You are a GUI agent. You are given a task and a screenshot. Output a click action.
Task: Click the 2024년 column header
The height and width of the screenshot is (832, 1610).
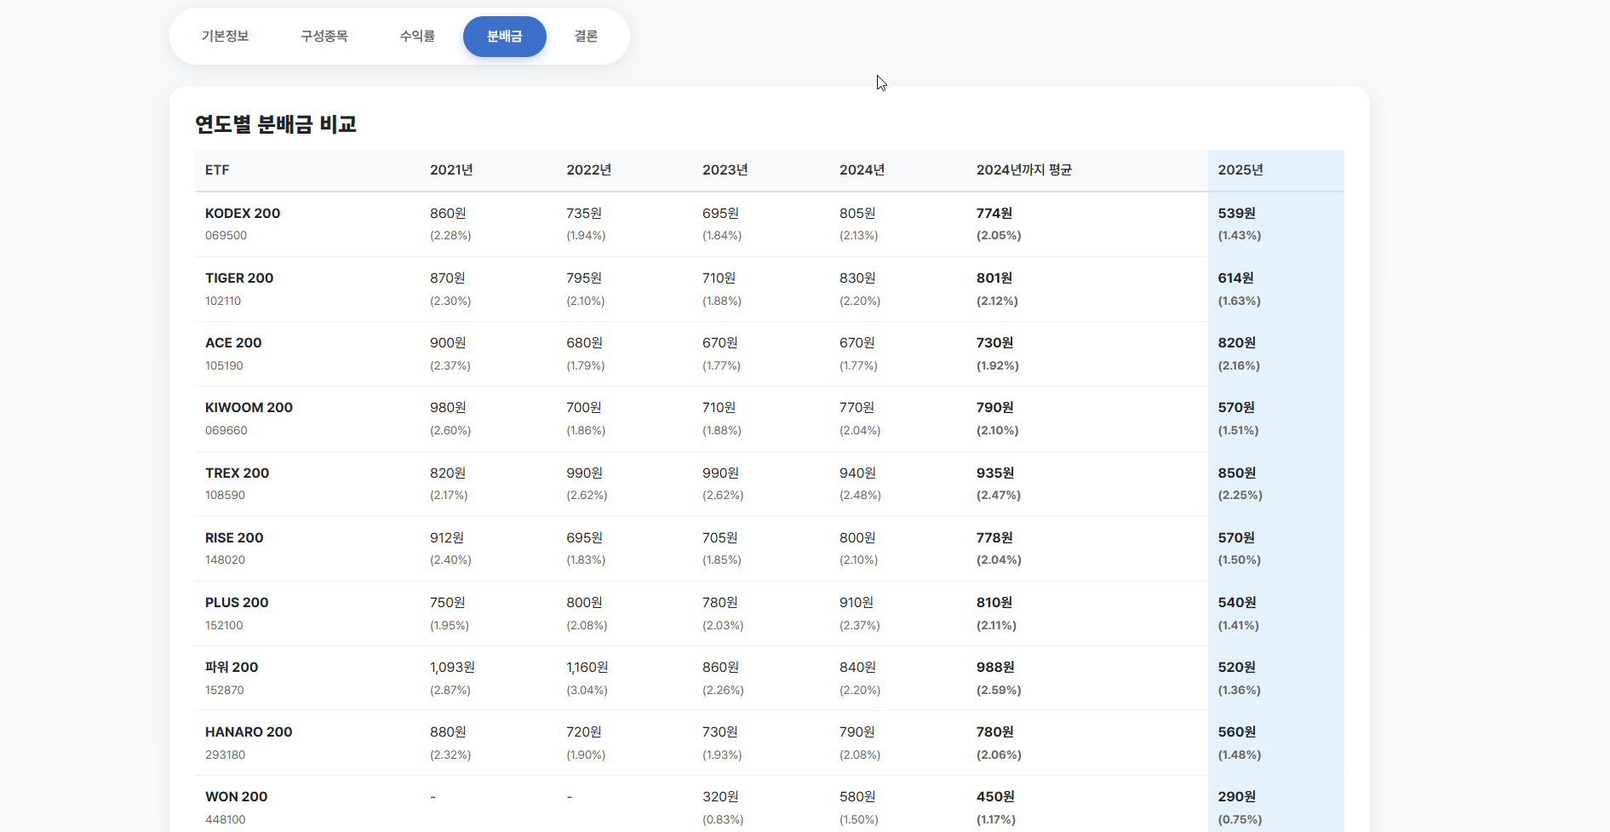[x=862, y=170]
